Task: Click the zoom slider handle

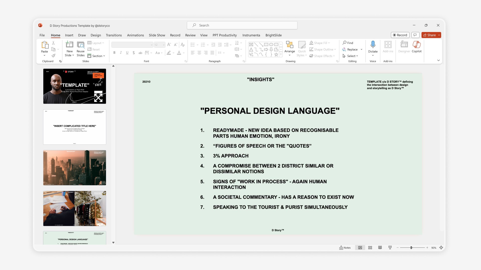Action: [x=411, y=247]
